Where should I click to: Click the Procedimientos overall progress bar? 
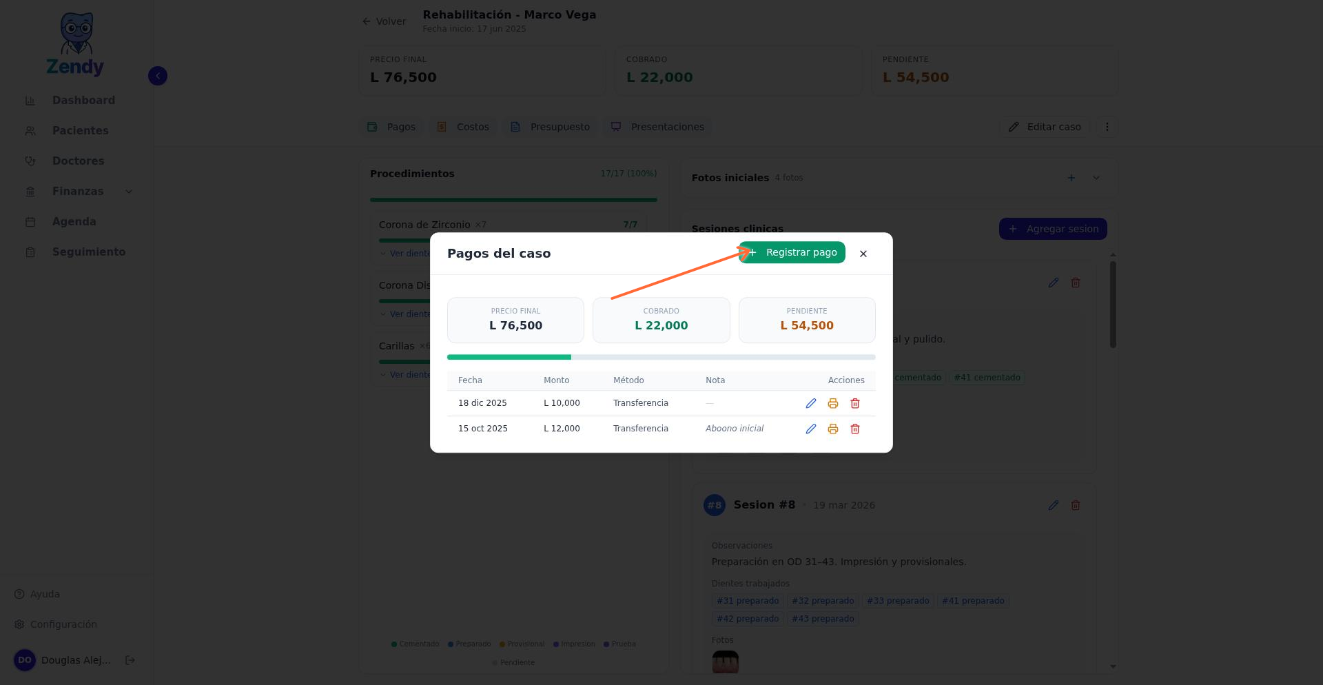[x=513, y=200]
